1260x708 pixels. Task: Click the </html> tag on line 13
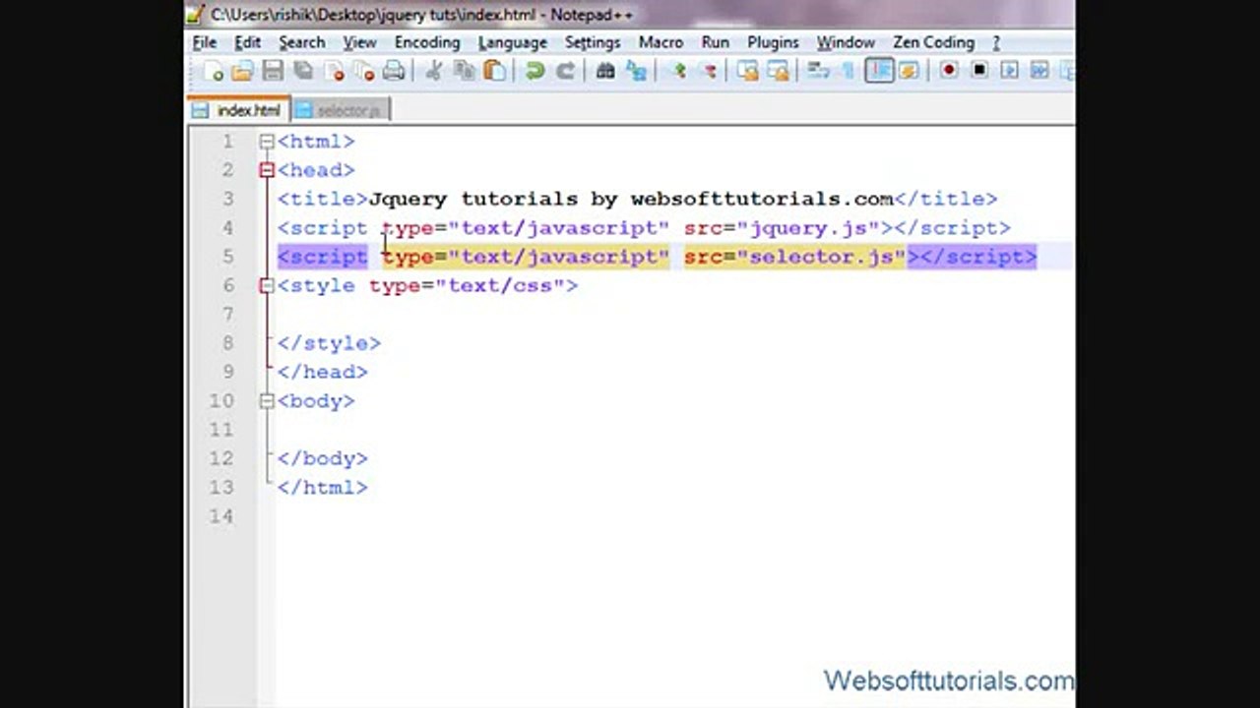click(x=323, y=487)
